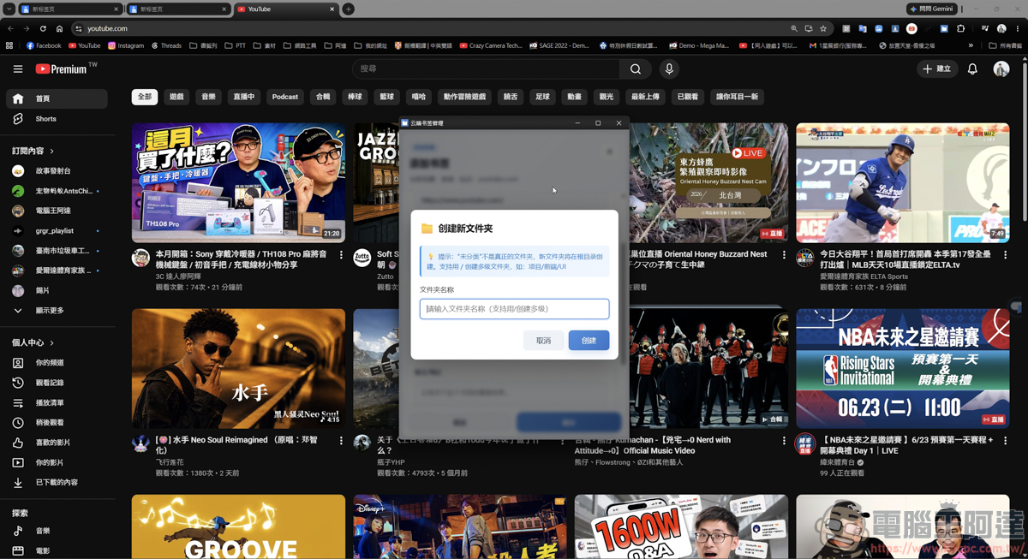The image size is (1028, 559).
Task: Open 你的頻道 in sidebar
Action: pyautogui.click(x=57, y=363)
